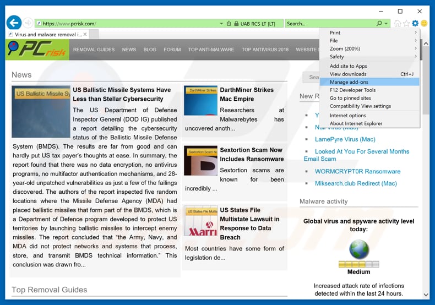Choose Manage add-ons from menu
The width and height of the screenshot is (435, 305).
(x=369, y=82)
